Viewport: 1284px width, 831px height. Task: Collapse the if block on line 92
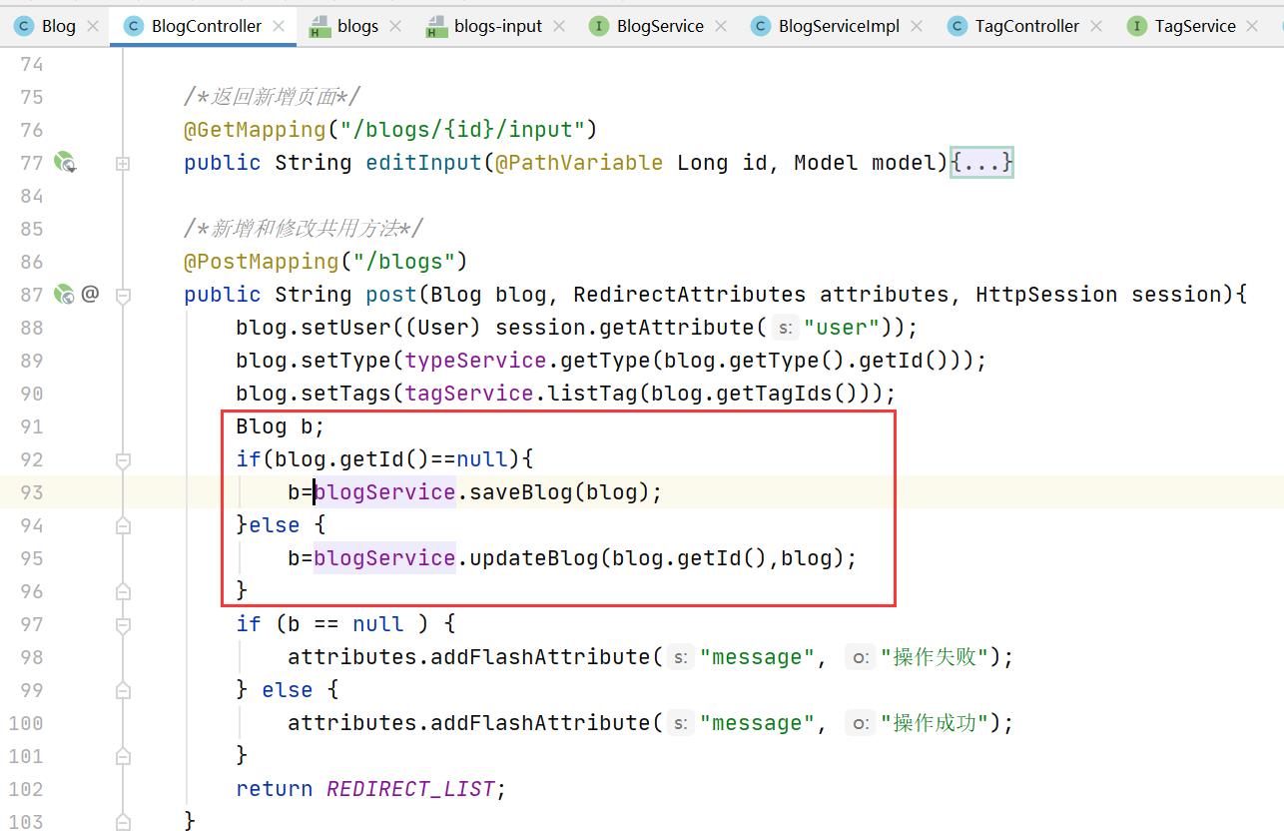tap(123, 460)
